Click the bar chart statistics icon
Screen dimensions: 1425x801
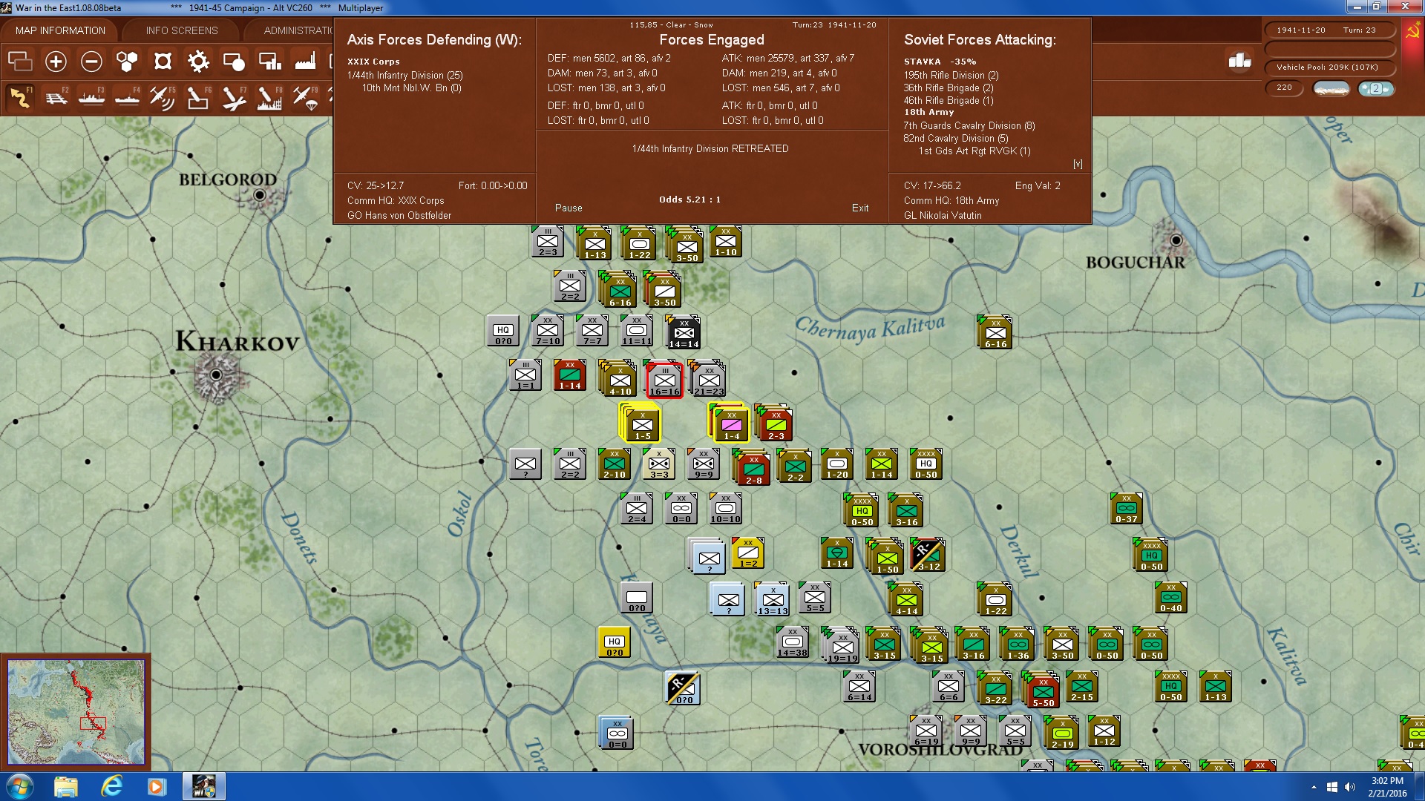pyautogui.click(x=1239, y=61)
